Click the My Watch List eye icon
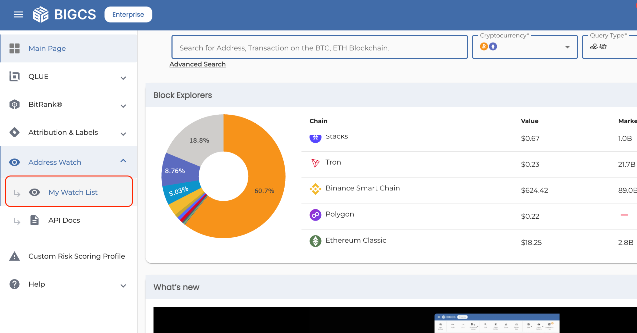The width and height of the screenshot is (637, 333). [x=35, y=192]
